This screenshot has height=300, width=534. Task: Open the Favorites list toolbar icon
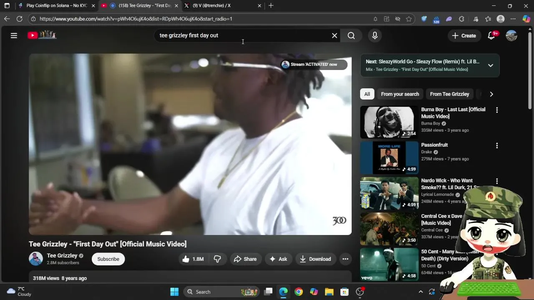[488, 19]
